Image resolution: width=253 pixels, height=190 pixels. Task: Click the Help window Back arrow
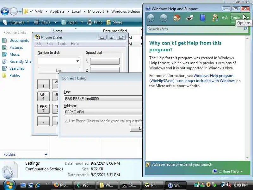pyautogui.click(x=151, y=18)
